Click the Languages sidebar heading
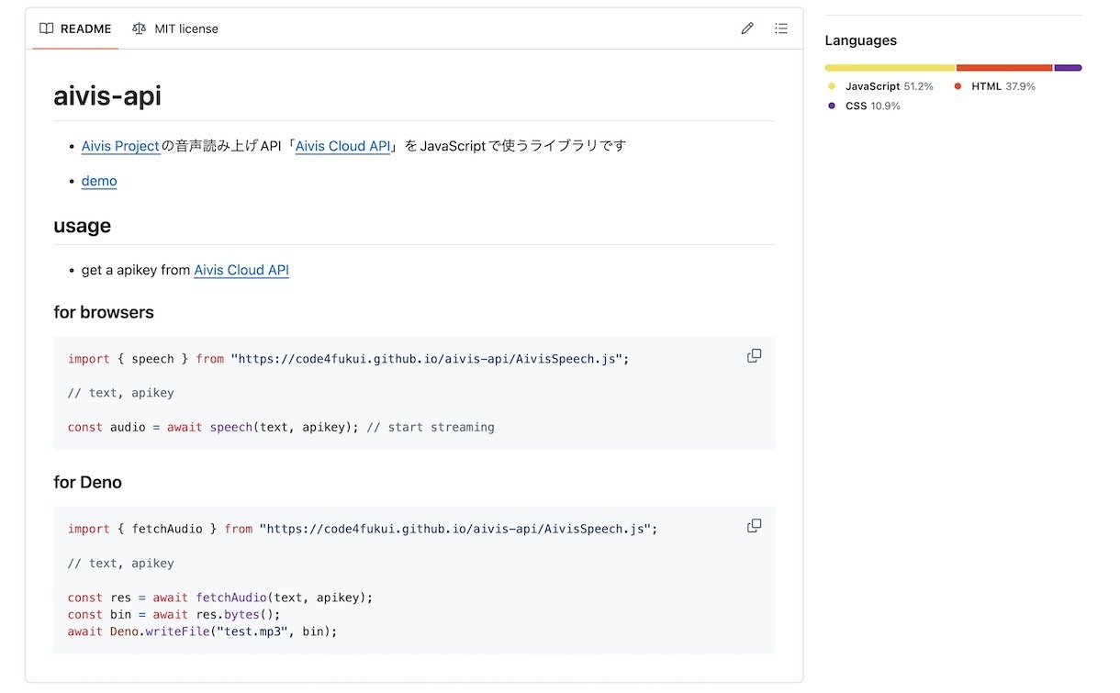Image resolution: width=1120 pixels, height=693 pixels. [x=861, y=40]
